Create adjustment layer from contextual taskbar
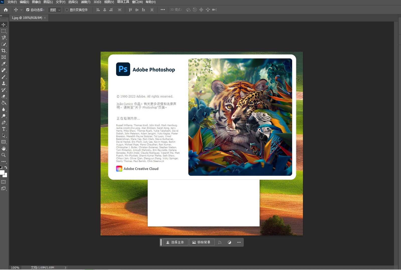The image size is (401, 270). (x=229, y=242)
